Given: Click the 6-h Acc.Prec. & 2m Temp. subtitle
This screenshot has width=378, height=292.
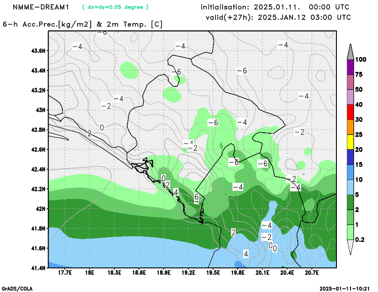Looking at the screenshot, I should (83, 25).
